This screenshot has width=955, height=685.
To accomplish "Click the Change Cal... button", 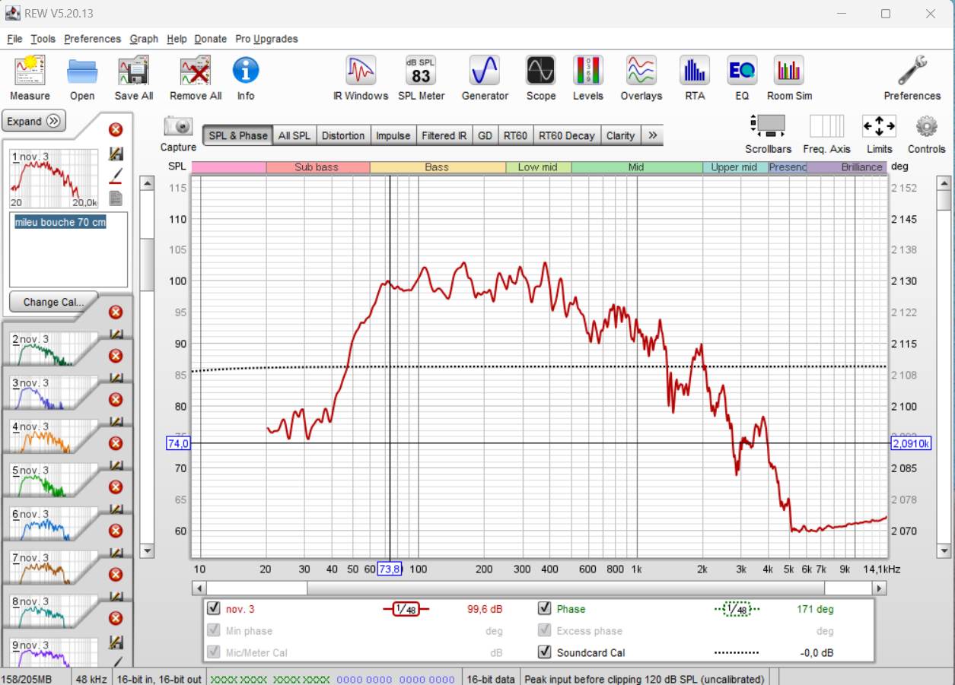I will point(53,302).
